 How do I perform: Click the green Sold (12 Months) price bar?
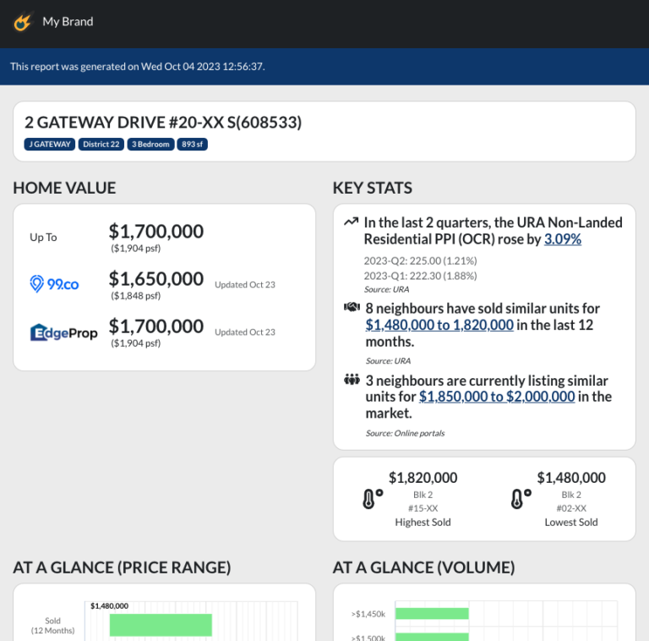pos(161,624)
